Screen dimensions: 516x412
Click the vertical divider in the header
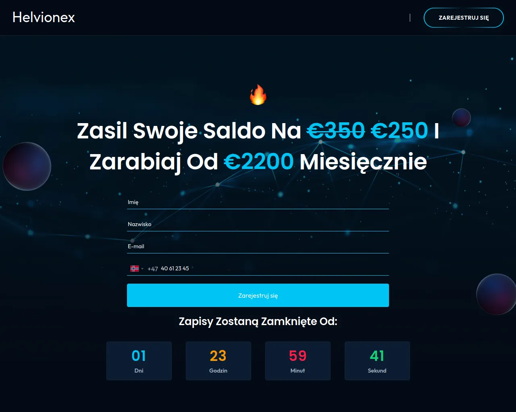coord(410,18)
